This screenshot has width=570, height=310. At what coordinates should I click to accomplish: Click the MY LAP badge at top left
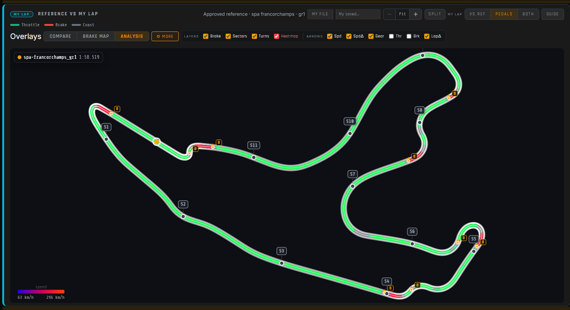click(21, 14)
